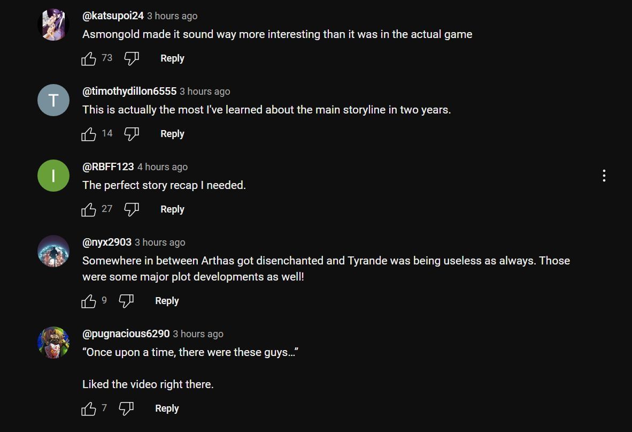Open the @katsupoi24 channel link
This screenshot has height=432, width=632.
click(113, 16)
